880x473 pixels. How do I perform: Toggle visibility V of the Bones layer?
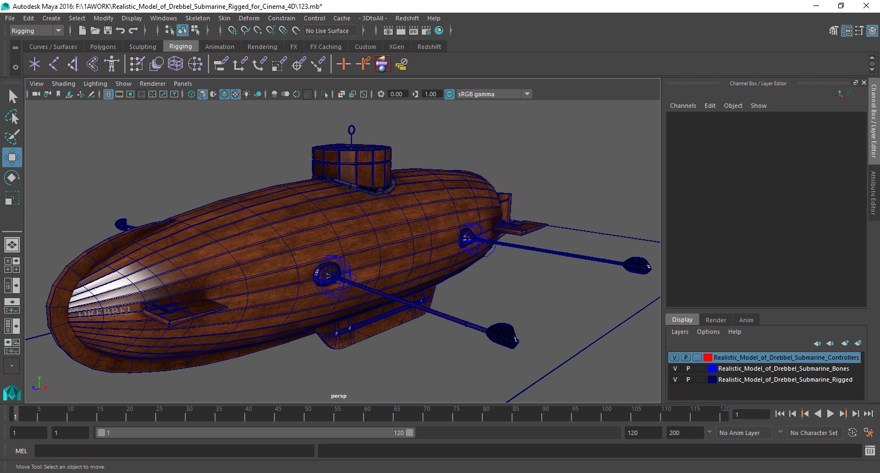[675, 369]
